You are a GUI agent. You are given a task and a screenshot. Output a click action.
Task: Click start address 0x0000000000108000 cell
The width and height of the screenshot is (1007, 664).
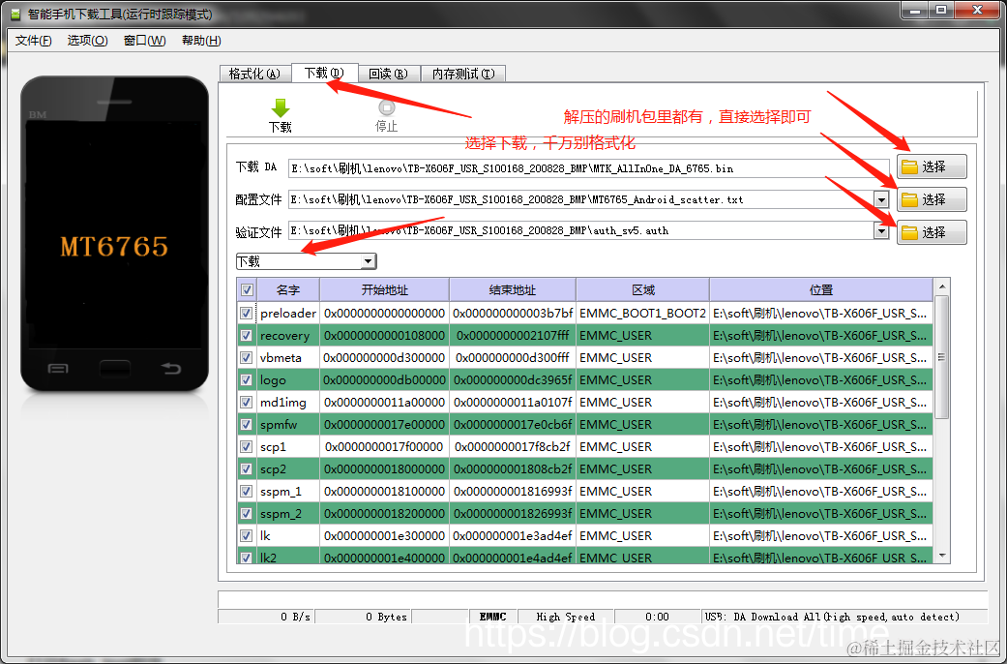tap(384, 336)
